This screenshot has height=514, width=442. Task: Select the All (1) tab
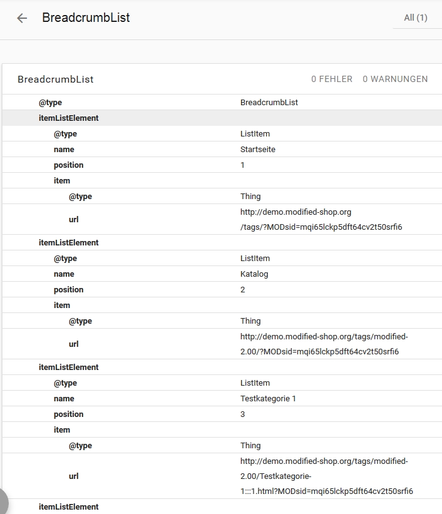pos(415,18)
